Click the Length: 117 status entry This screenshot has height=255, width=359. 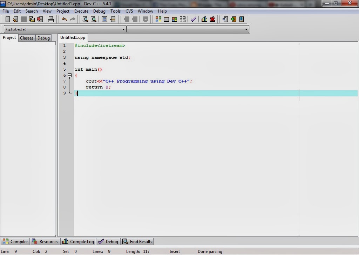(137, 252)
